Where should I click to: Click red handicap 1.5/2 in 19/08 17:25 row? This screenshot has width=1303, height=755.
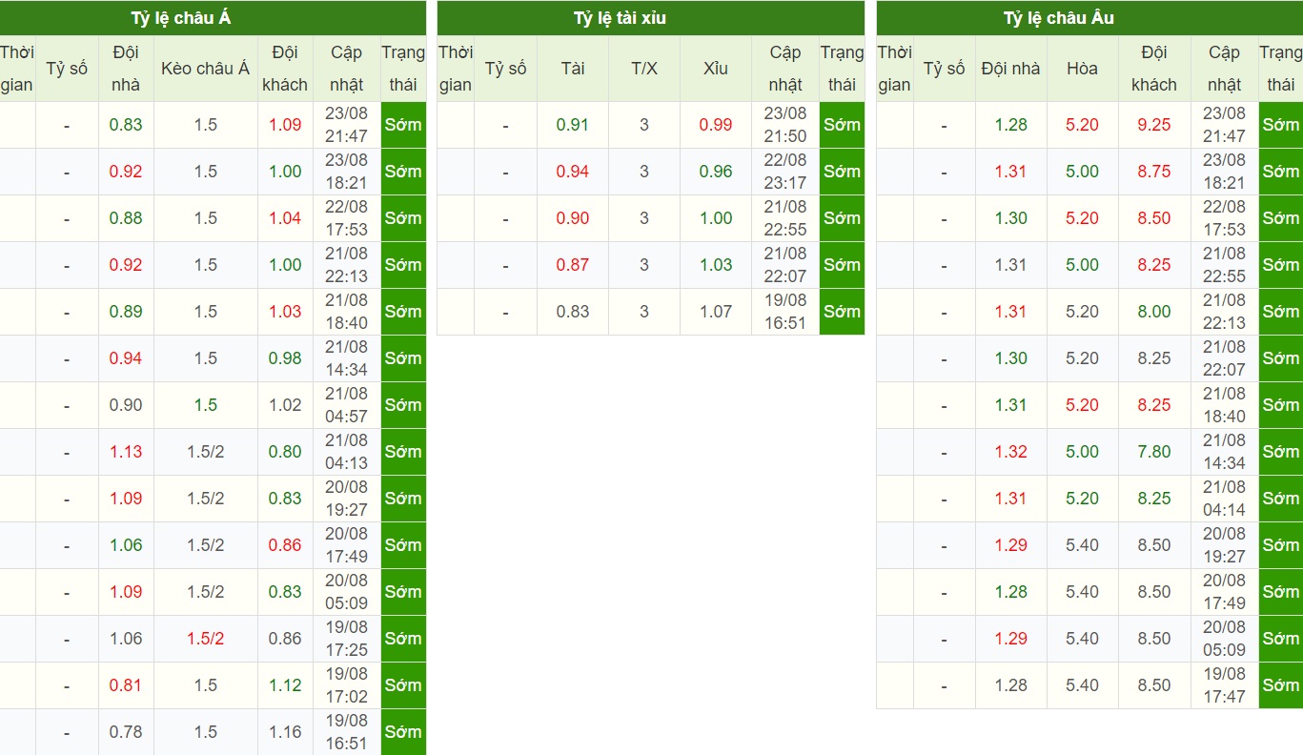point(206,639)
